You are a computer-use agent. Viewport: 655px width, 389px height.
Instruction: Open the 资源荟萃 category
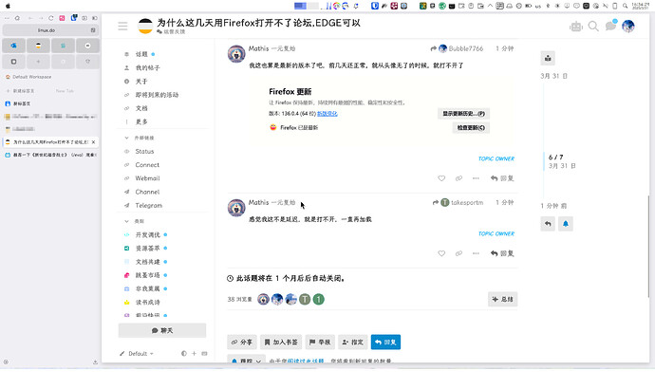(x=147, y=248)
